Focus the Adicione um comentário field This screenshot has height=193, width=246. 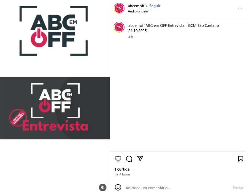(x=178, y=188)
